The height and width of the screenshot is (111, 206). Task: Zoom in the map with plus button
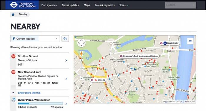[x=81, y=60]
